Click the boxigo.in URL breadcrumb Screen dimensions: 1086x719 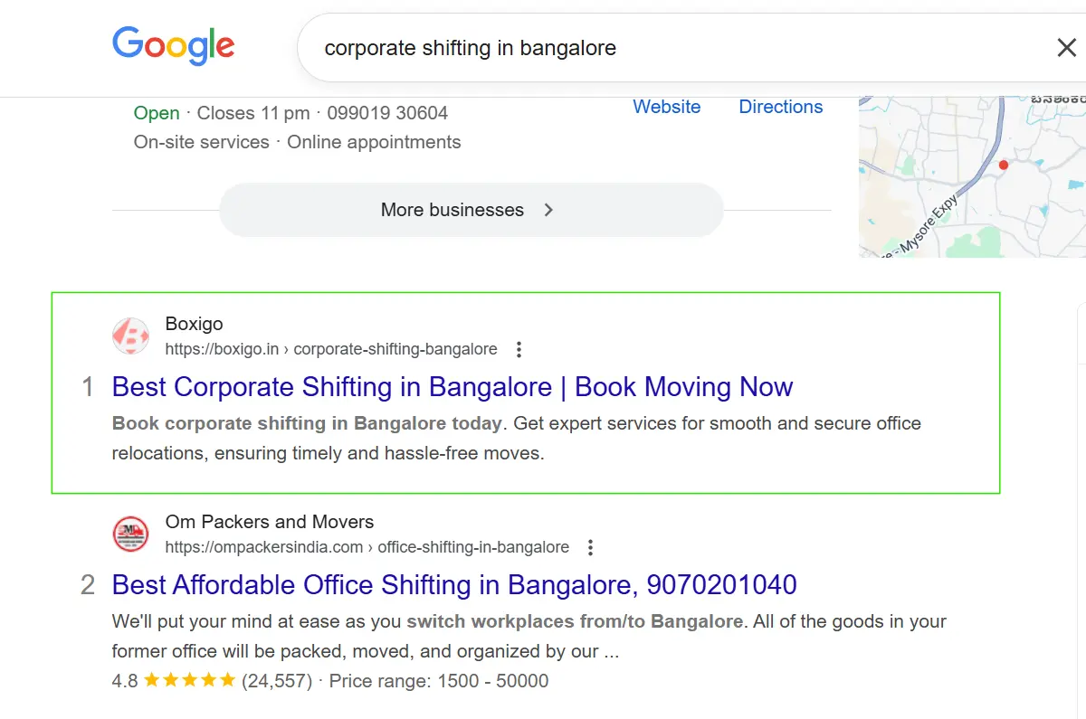coord(330,349)
